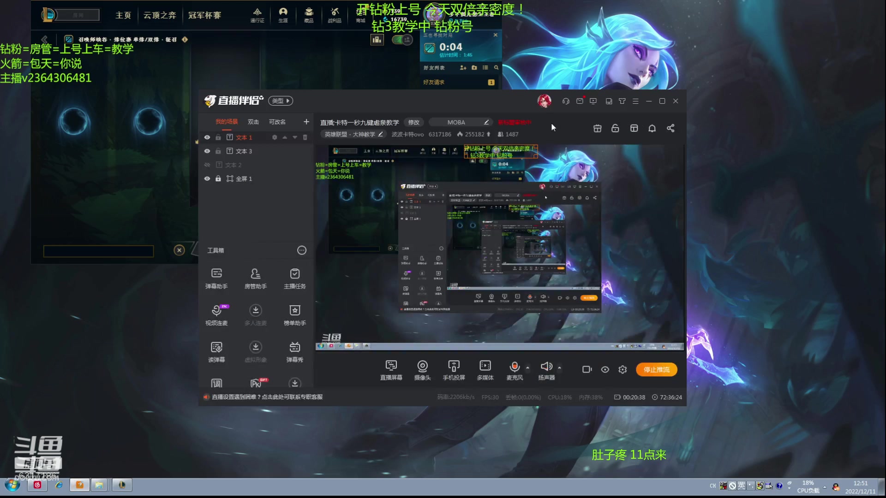The width and height of the screenshot is (886, 498).
Task: Add a new scene with plus button
Action: coord(306,122)
